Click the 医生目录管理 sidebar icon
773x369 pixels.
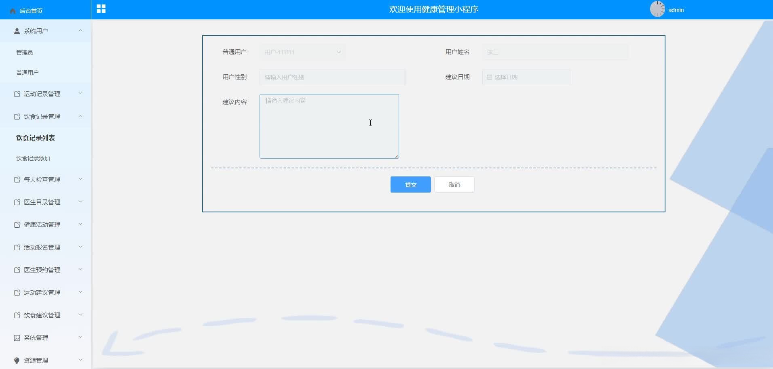(17, 202)
